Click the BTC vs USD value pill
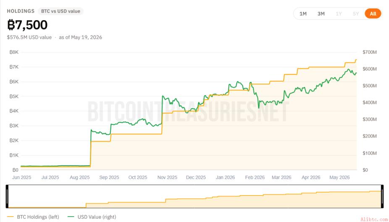 [60, 11]
